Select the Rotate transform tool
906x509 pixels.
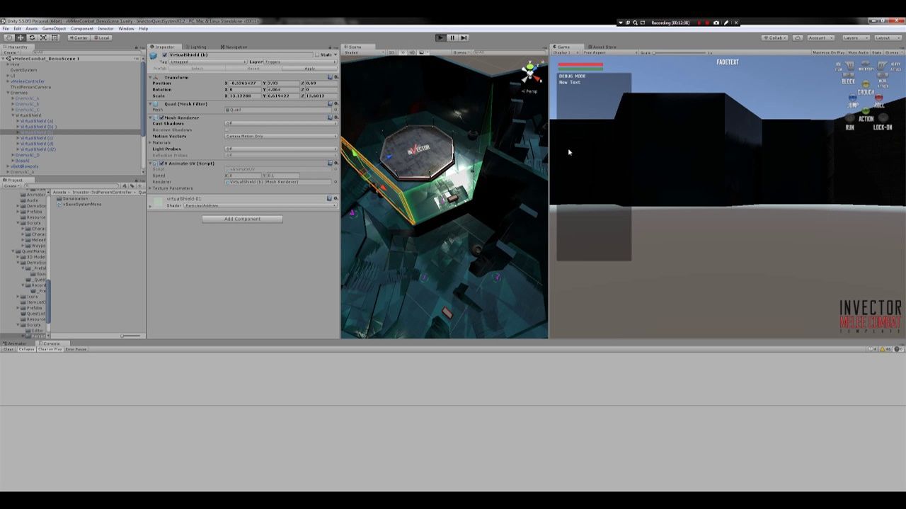(x=31, y=38)
